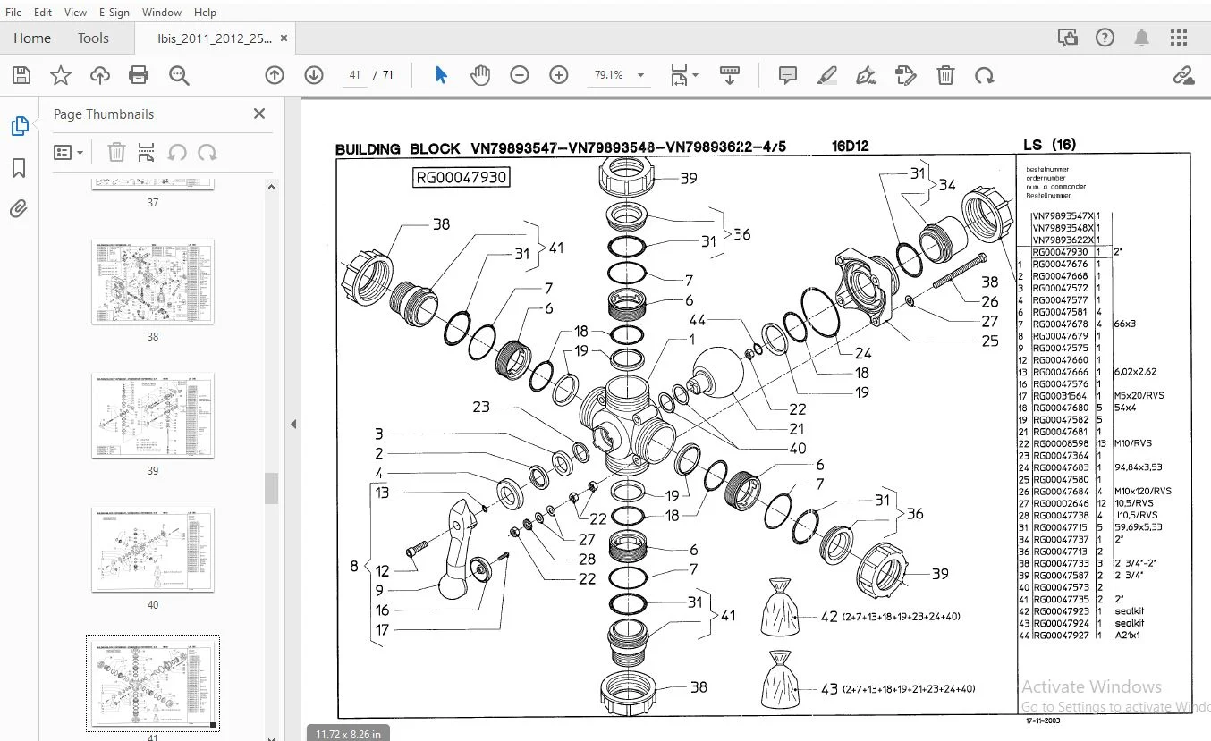Viewport: 1211px width, 741px height.
Task: Click the 'LS (16)' heading text
Action: [1049, 145]
